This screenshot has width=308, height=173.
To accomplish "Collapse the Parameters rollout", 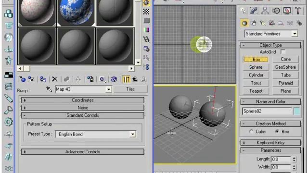I will click(x=270, y=150).
